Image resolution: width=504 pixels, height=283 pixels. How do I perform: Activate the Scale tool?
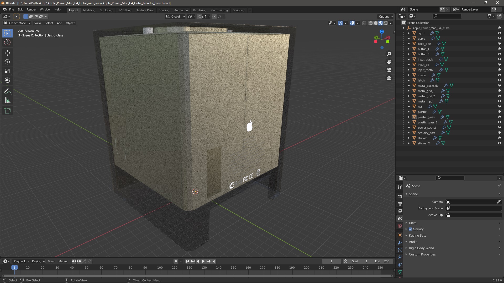point(7,71)
